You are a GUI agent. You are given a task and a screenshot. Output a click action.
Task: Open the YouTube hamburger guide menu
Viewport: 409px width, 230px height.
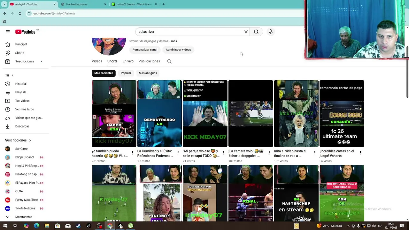(8, 32)
